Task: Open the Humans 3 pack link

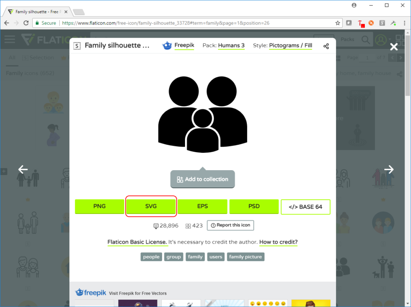Action: tap(231, 45)
